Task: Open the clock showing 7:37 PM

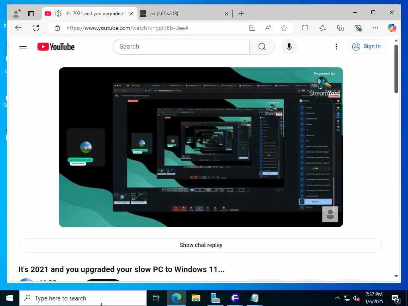Action: [374, 298]
